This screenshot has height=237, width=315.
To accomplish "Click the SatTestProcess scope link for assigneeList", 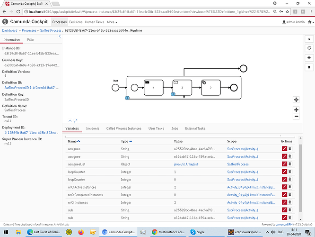I will click(x=237, y=164).
